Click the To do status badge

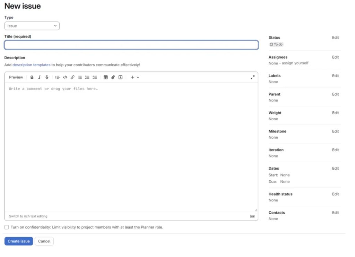[276, 44]
